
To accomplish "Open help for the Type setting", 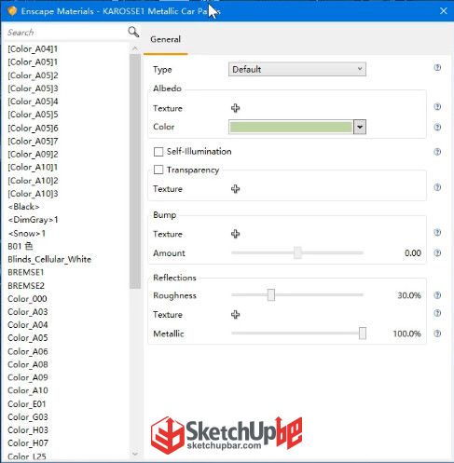I will pos(437,67).
